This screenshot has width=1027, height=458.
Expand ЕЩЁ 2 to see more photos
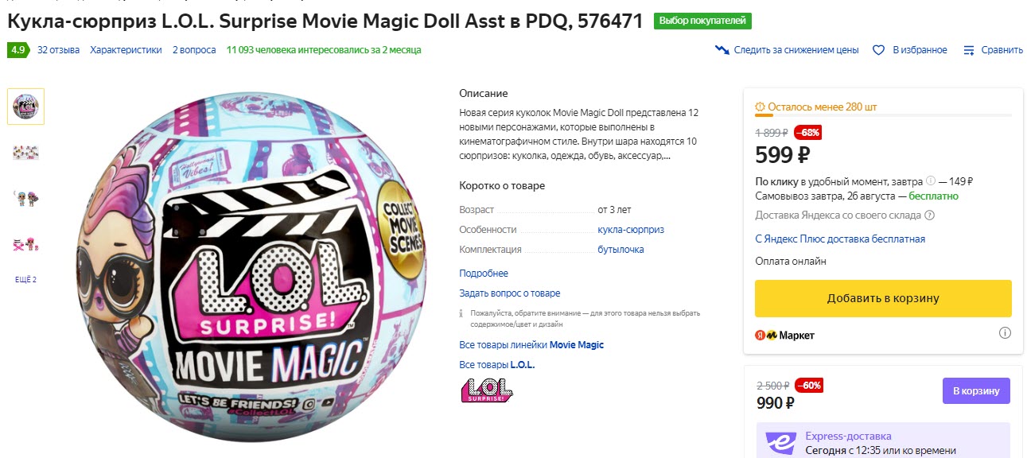point(25,279)
